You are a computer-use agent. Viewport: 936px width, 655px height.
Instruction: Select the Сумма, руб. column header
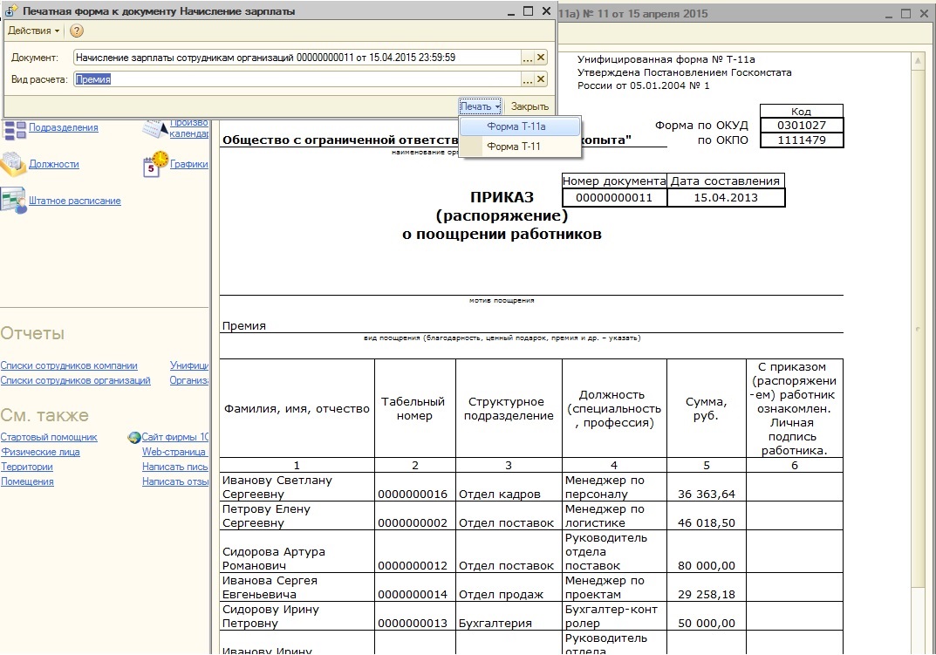(707, 408)
